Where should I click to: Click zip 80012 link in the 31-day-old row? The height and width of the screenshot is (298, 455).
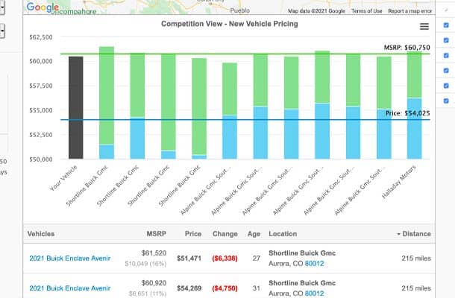click(x=314, y=294)
